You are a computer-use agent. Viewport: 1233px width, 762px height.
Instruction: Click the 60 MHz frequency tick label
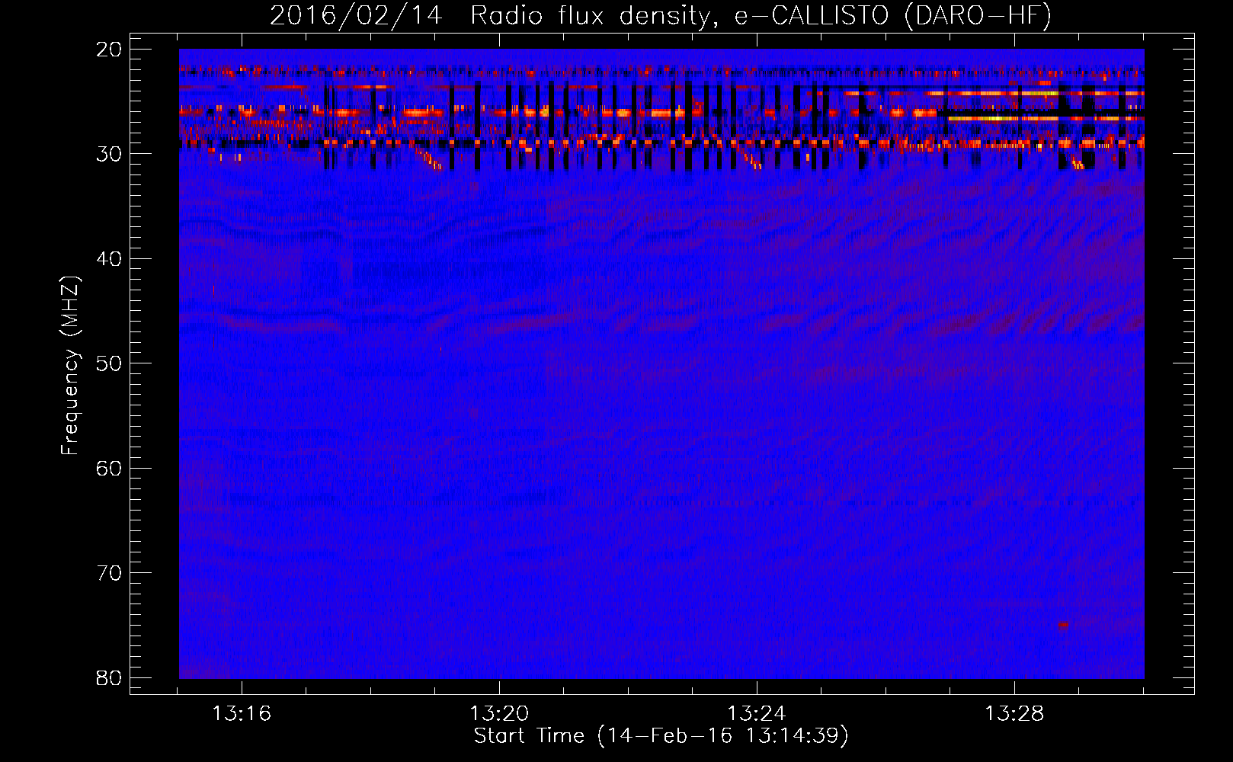[x=110, y=469]
